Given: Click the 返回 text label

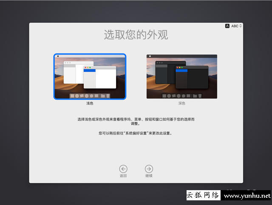Looking at the screenshot, I should pyautogui.click(x=123, y=176).
